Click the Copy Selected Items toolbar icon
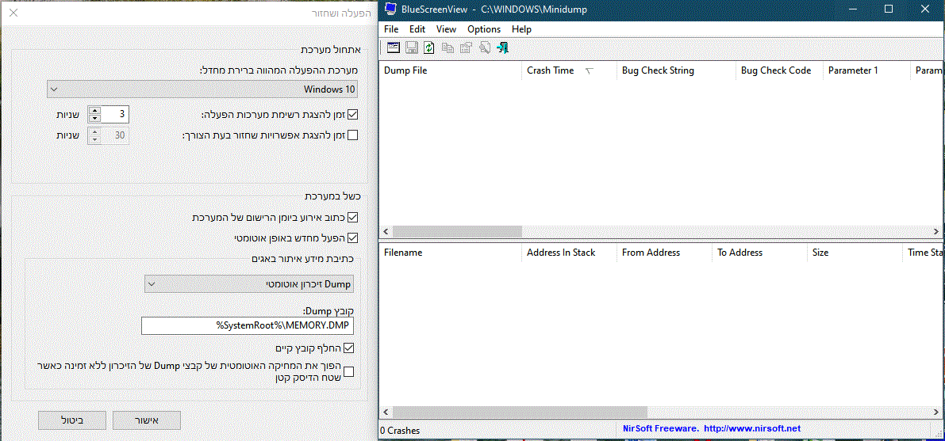Viewport: 945px width, 441px height. pos(448,48)
